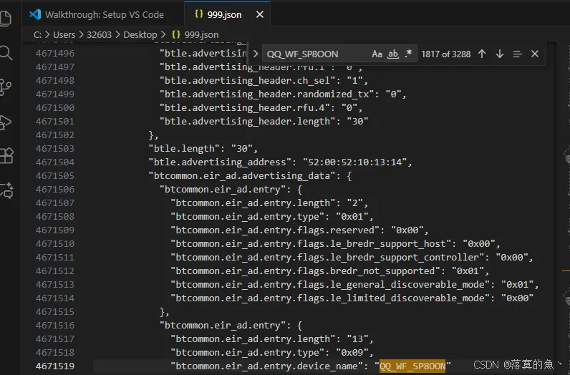Open breadcrumb segment C:
The image size is (570, 375).
[x=37, y=35]
